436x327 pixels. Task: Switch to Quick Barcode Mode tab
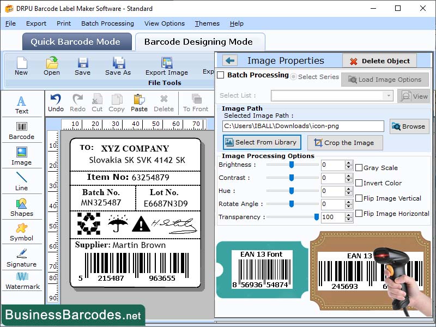coord(76,41)
